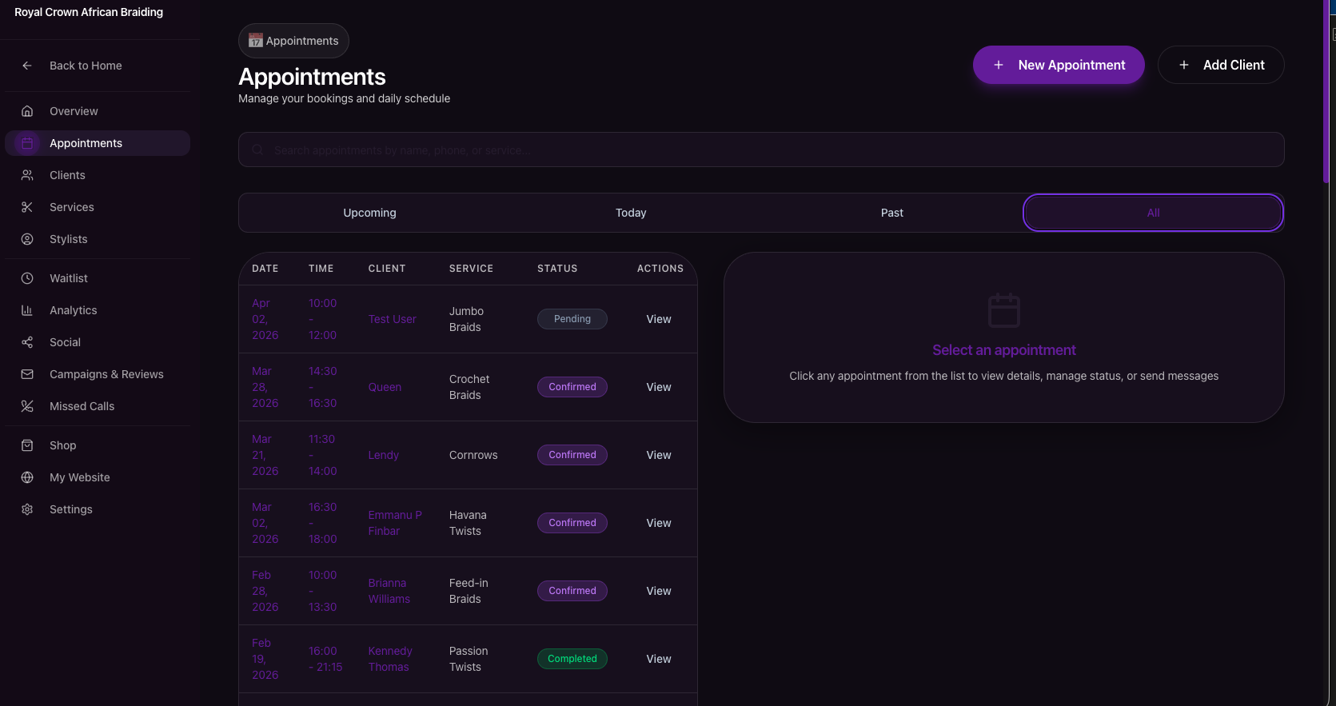Click the page vertical scrollbar
Screen dimensions: 1336x706
point(1325,92)
